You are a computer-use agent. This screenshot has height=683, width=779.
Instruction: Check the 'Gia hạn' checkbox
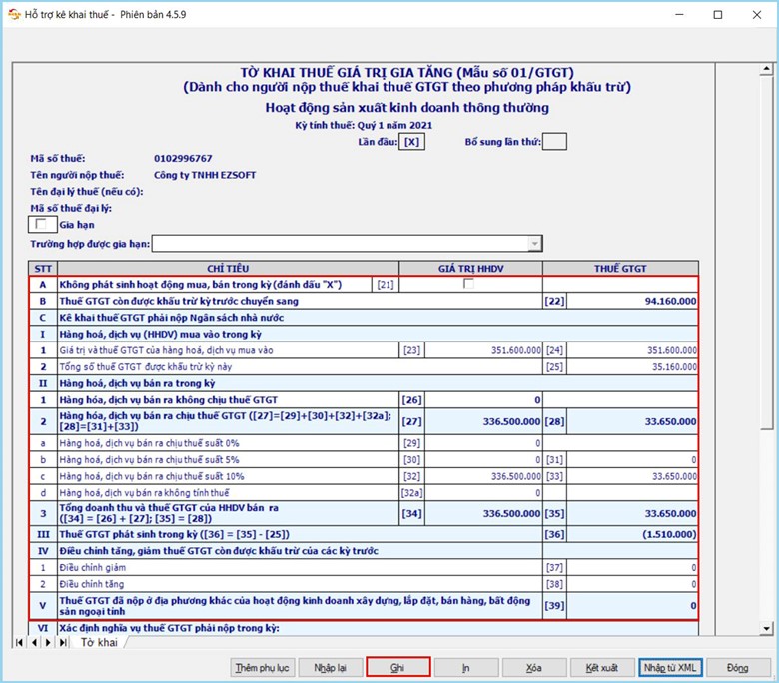click(42, 225)
